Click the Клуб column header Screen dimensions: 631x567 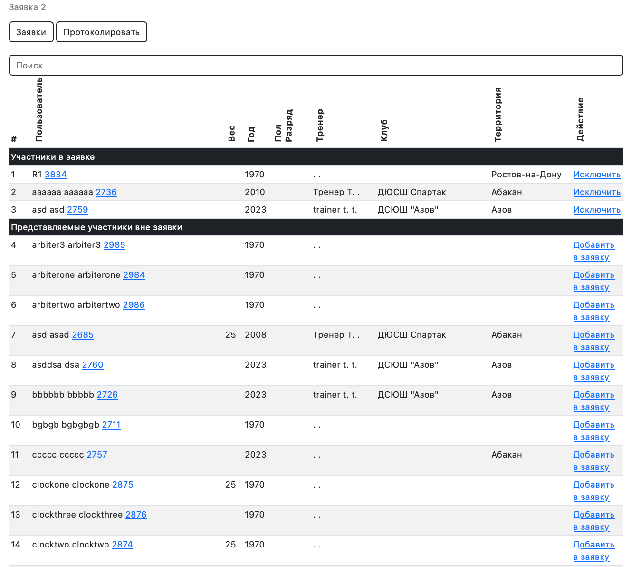384,130
